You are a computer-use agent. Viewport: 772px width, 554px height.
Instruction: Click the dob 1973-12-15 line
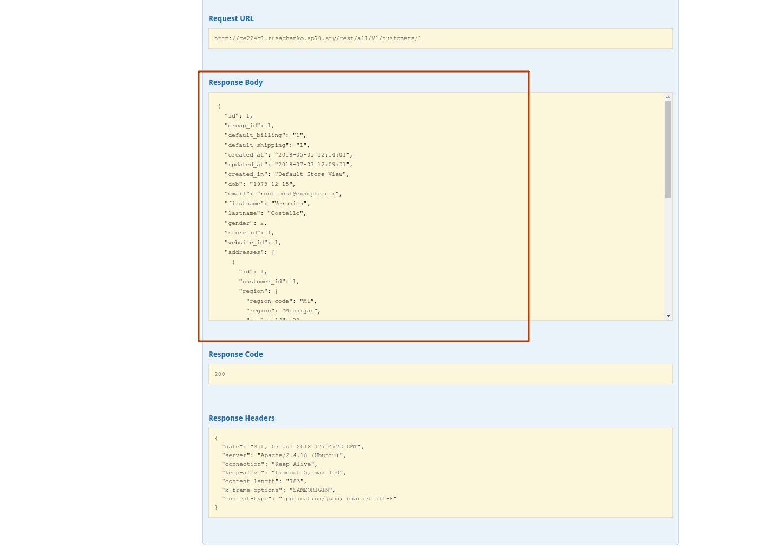click(x=260, y=184)
